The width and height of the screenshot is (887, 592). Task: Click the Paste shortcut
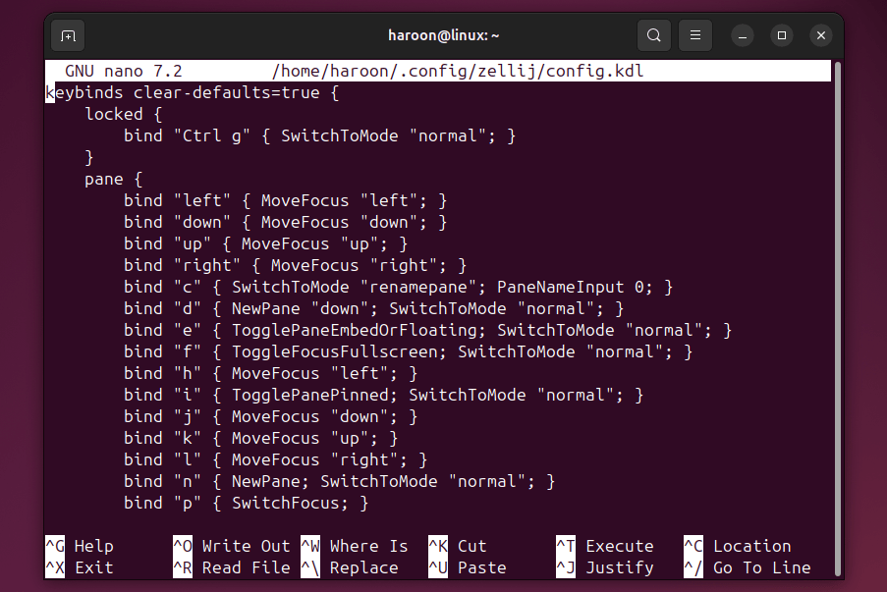pos(462,567)
